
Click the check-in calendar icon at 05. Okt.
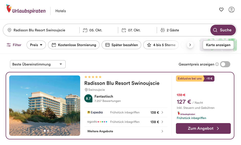[85, 30]
